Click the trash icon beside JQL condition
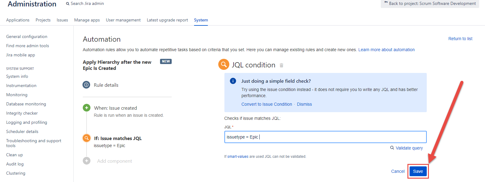The image size is (485, 182). (x=281, y=65)
